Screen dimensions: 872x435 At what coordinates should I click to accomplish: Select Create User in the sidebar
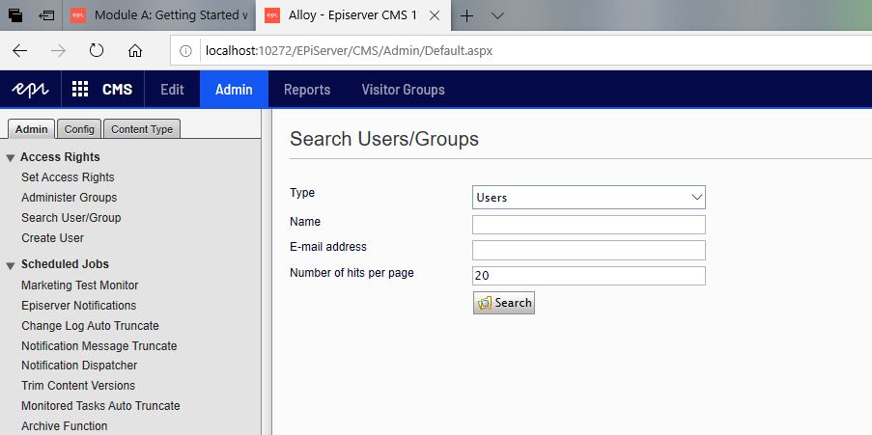pos(52,238)
